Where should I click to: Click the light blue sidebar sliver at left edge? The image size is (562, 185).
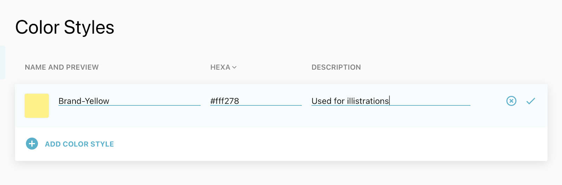click(x=2, y=62)
